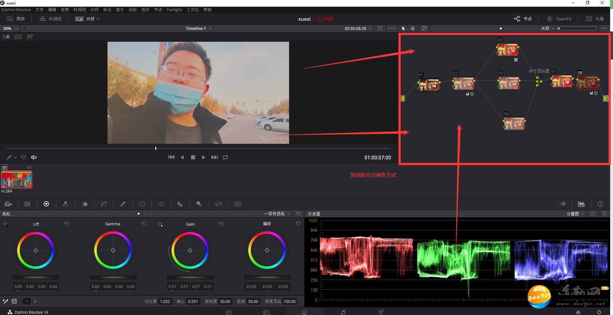
Task: Click the Lift black point picker crosshair
Action: click(5, 224)
